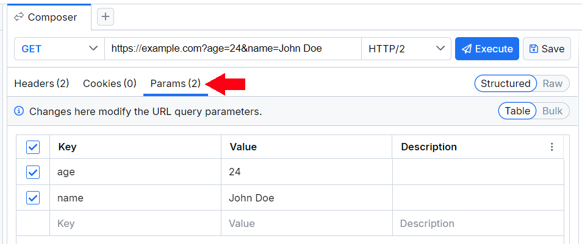The image size is (582, 244).
Task: Click the plus icon to add a new tab
Action: pyautogui.click(x=106, y=17)
